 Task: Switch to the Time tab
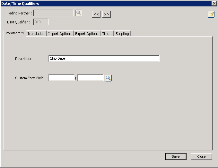point(106,34)
